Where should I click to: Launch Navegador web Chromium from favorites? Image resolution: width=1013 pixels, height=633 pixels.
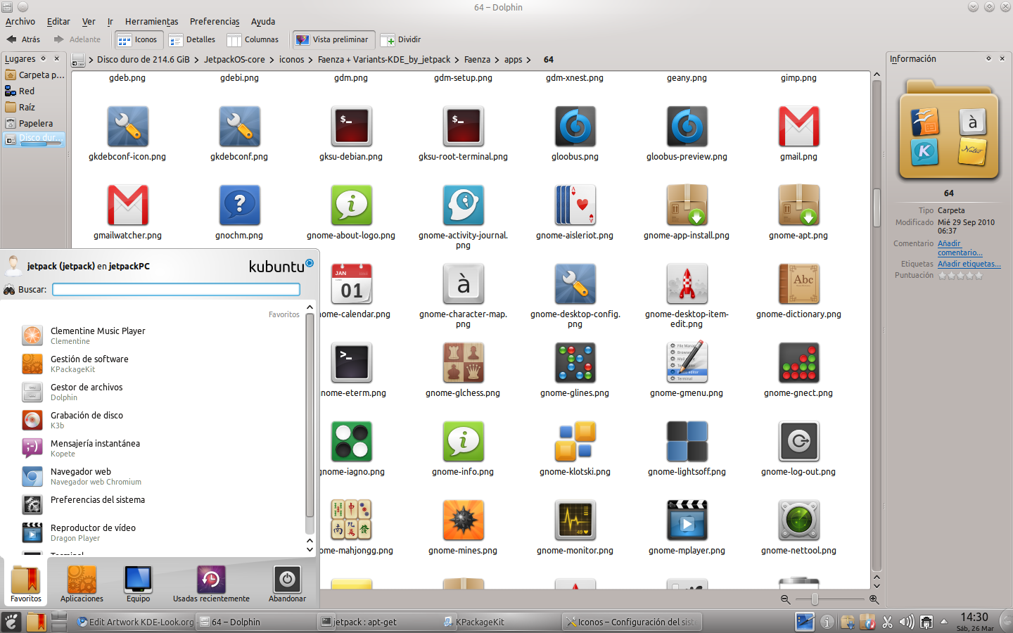tap(162, 476)
